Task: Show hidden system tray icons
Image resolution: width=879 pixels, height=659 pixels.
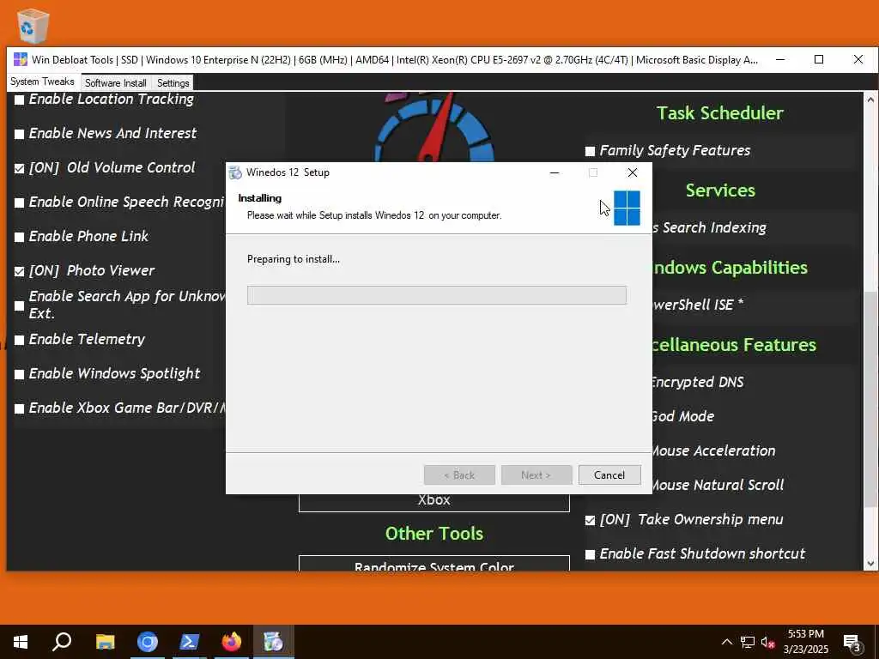Action: coord(726,642)
